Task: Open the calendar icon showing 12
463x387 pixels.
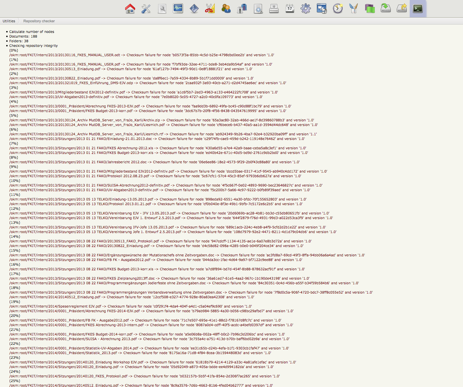Action: click(x=290, y=9)
